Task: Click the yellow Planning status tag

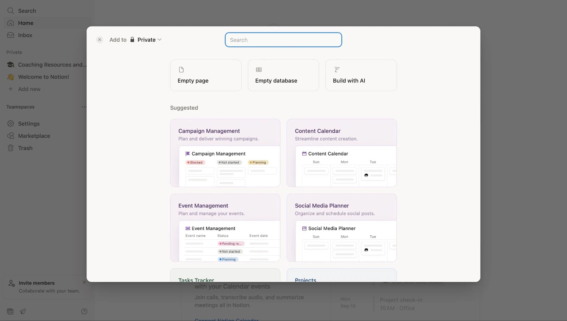Action: (x=258, y=162)
